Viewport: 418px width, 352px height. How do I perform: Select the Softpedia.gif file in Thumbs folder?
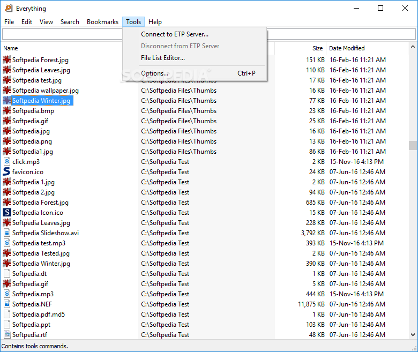tap(30, 121)
